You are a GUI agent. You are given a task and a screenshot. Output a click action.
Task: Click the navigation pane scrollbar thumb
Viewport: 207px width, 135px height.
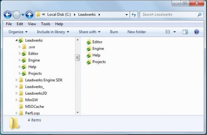click(x=78, y=58)
